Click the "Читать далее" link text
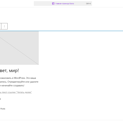This screenshot has width=123, height=123. pyautogui.click(x=16, y=92)
